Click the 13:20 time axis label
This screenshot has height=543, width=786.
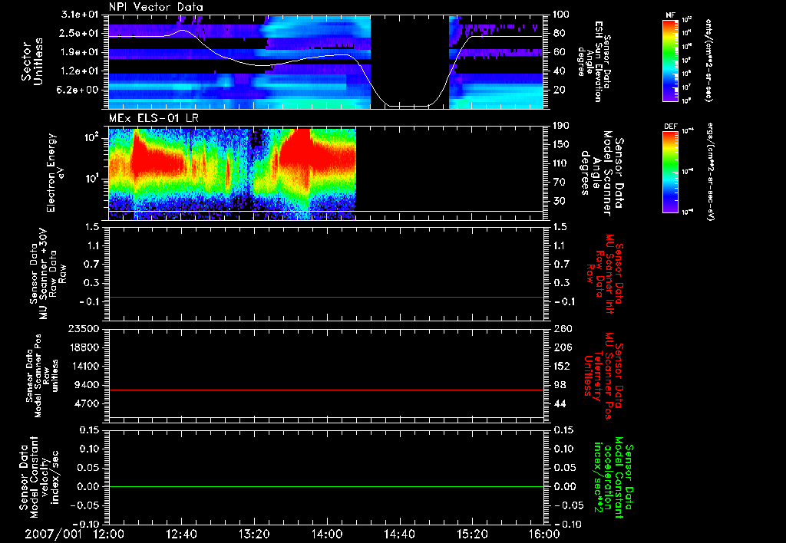point(254,535)
